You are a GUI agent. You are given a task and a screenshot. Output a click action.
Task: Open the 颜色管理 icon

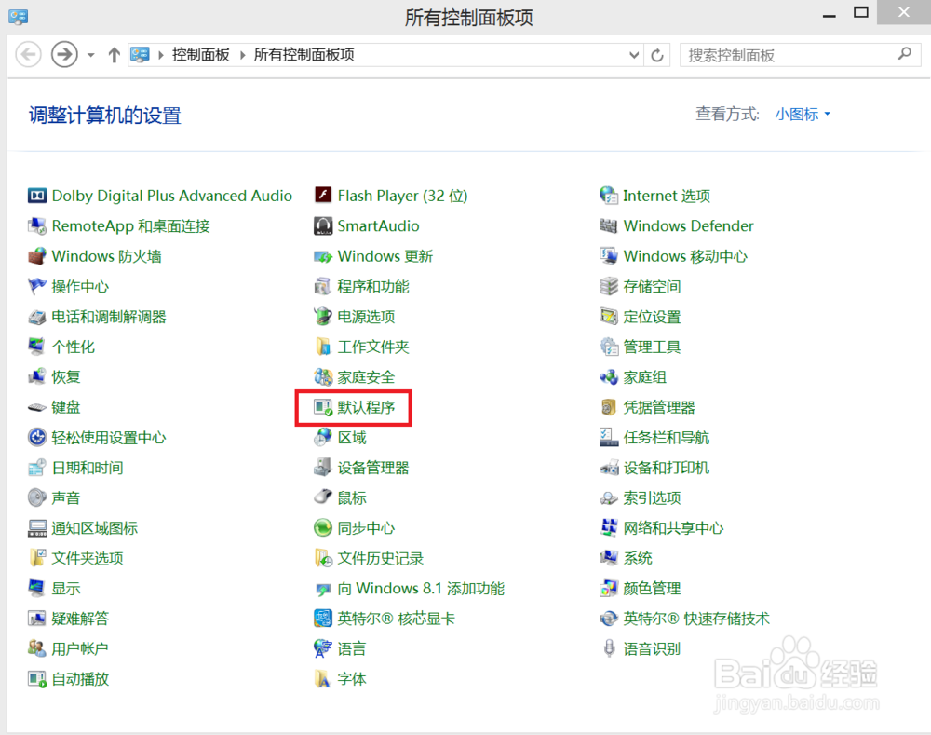pos(609,588)
